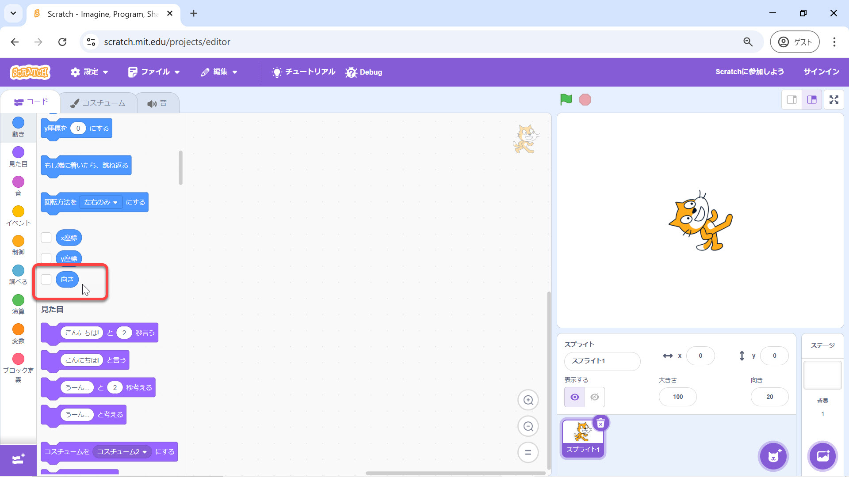Click the workspace horizontal scrollbar
This screenshot has height=477, width=849.
point(455,473)
